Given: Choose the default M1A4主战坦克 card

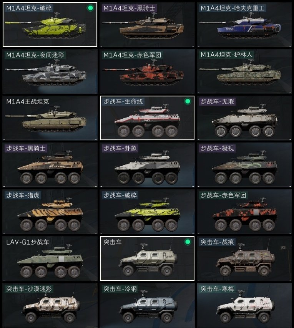Looking at the screenshot, I should (50, 118).
